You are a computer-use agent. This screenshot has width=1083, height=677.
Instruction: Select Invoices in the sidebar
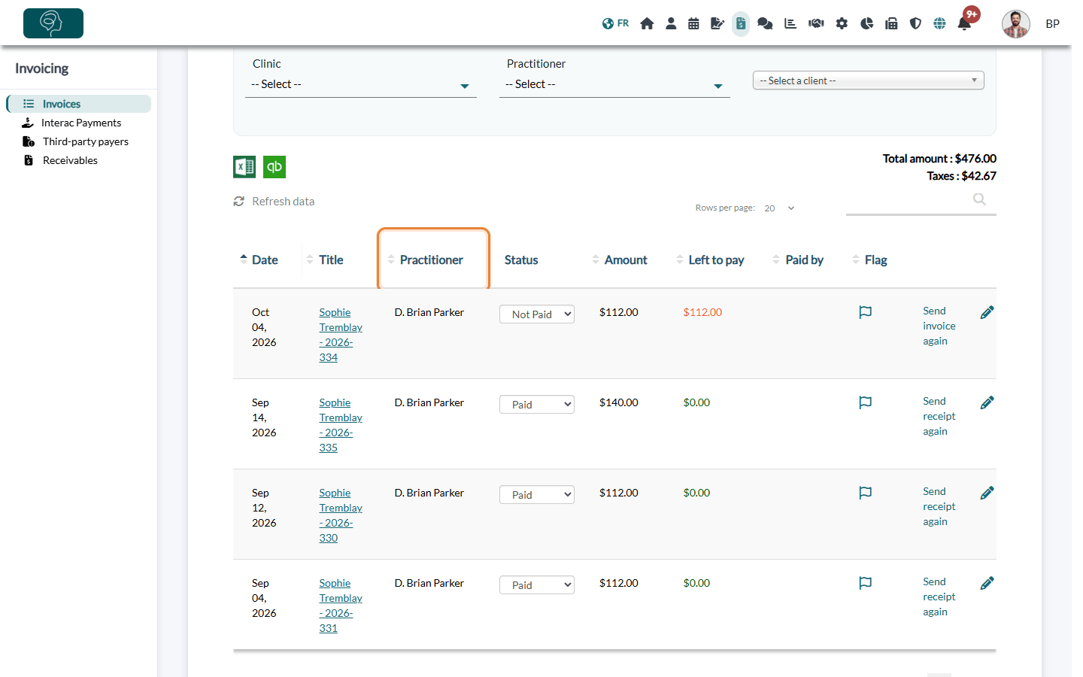[79, 104]
